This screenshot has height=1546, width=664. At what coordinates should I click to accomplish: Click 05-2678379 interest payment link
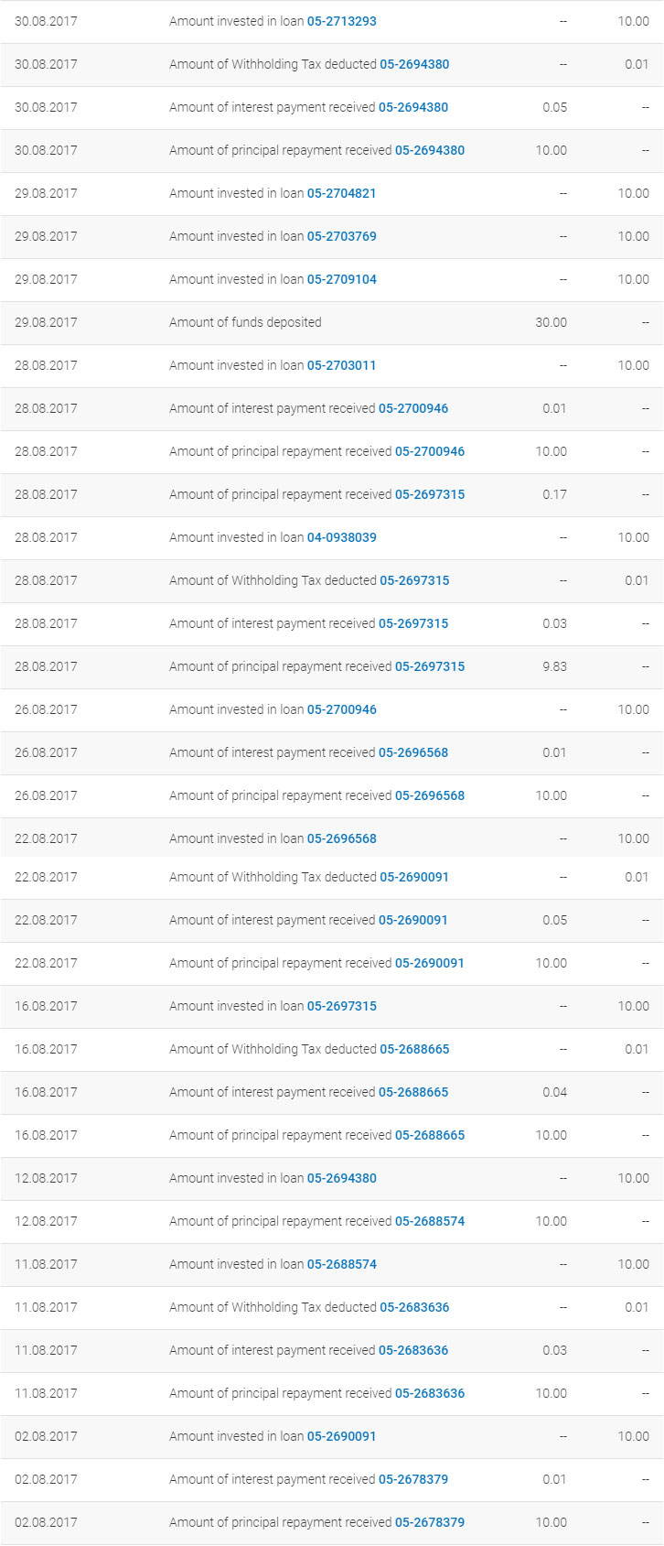pos(413,1479)
